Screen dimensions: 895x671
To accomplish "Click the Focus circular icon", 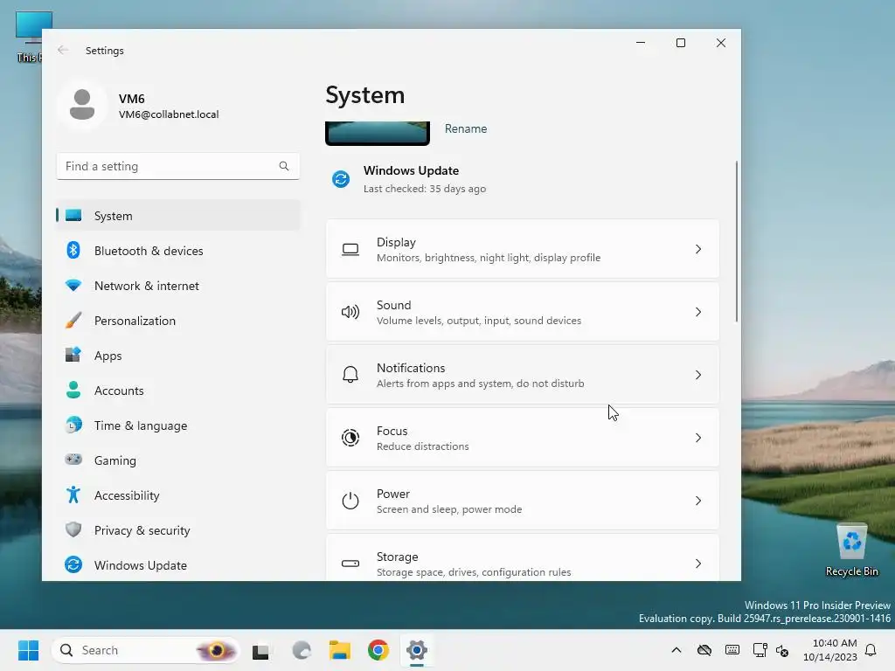I will (350, 438).
